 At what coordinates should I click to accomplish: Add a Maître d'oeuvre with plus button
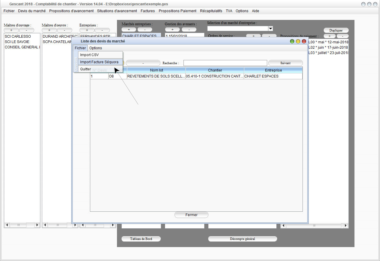(x=49, y=30)
